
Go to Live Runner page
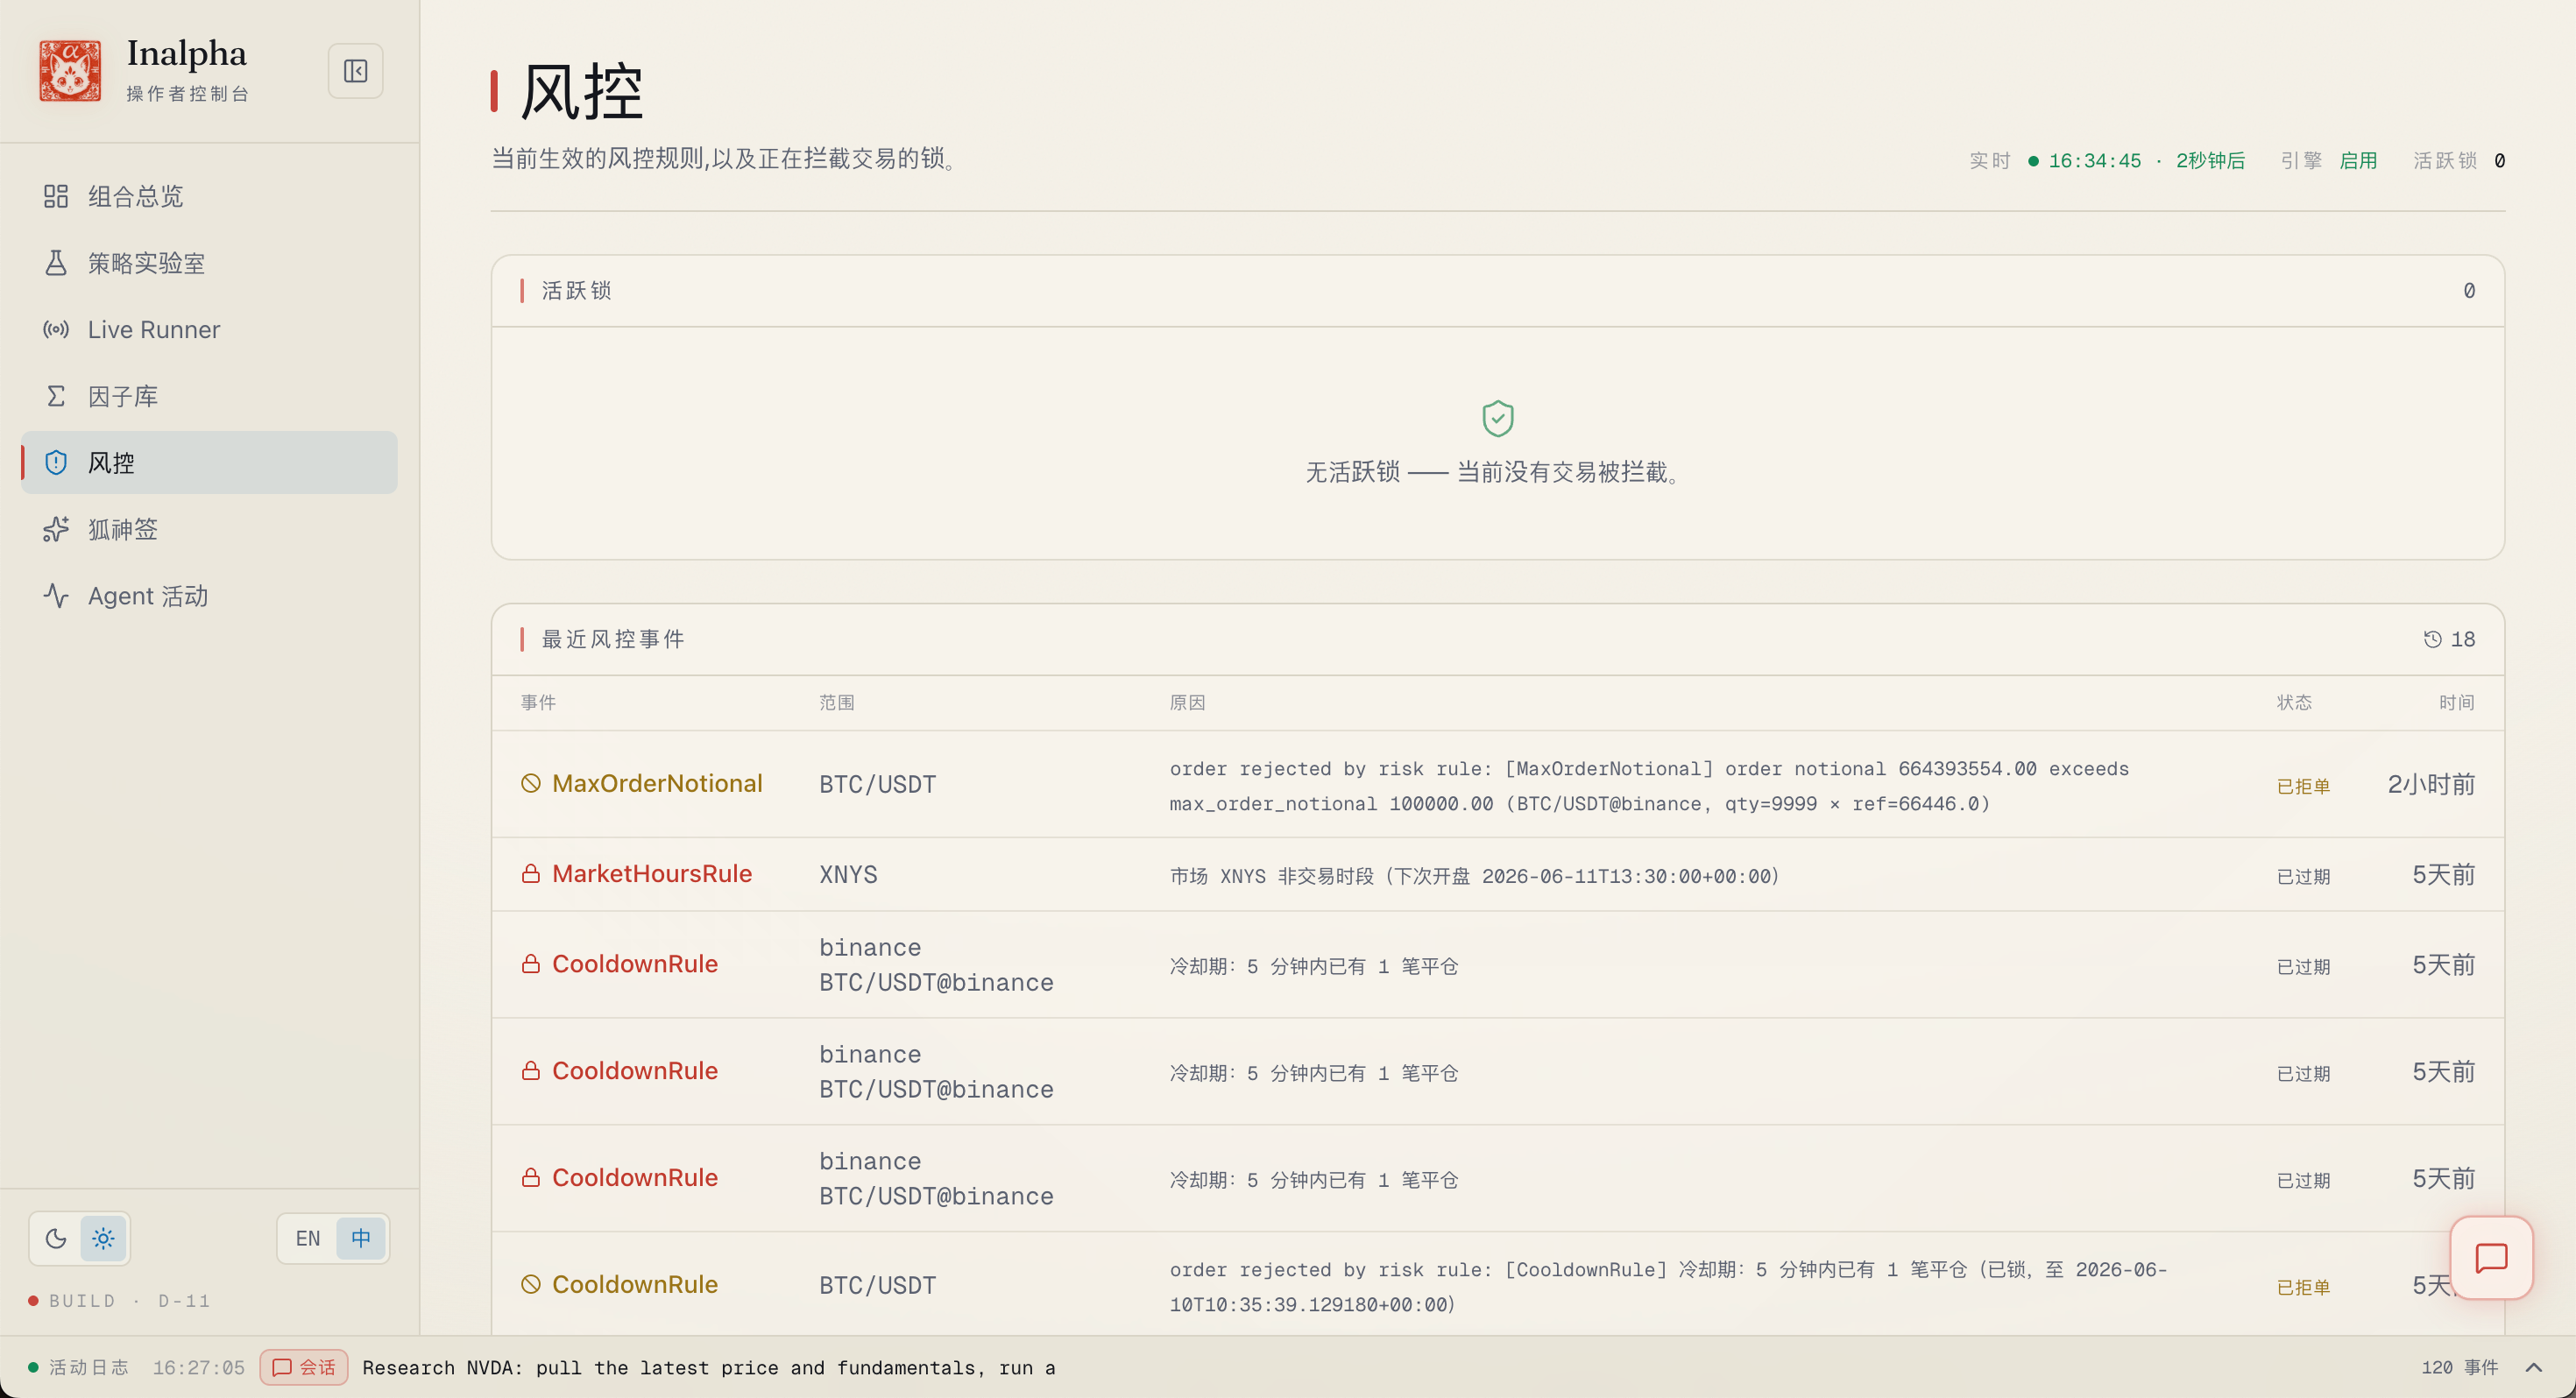[x=209, y=329]
